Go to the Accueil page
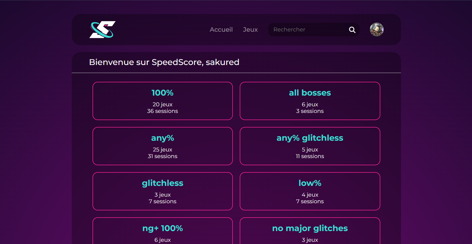The image size is (472, 244). coord(221,29)
